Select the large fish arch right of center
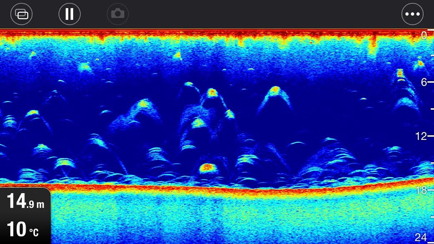 tap(274, 91)
